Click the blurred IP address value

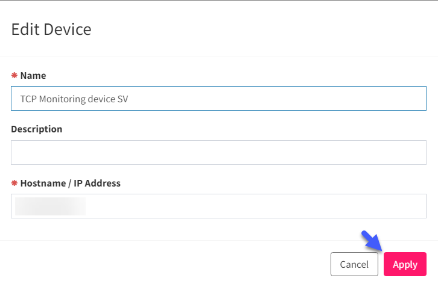click(51, 206)
